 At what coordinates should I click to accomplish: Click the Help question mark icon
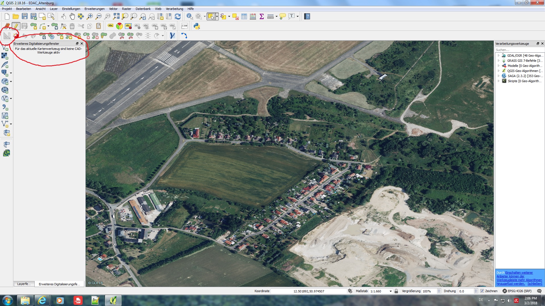(x=307, y=16)
